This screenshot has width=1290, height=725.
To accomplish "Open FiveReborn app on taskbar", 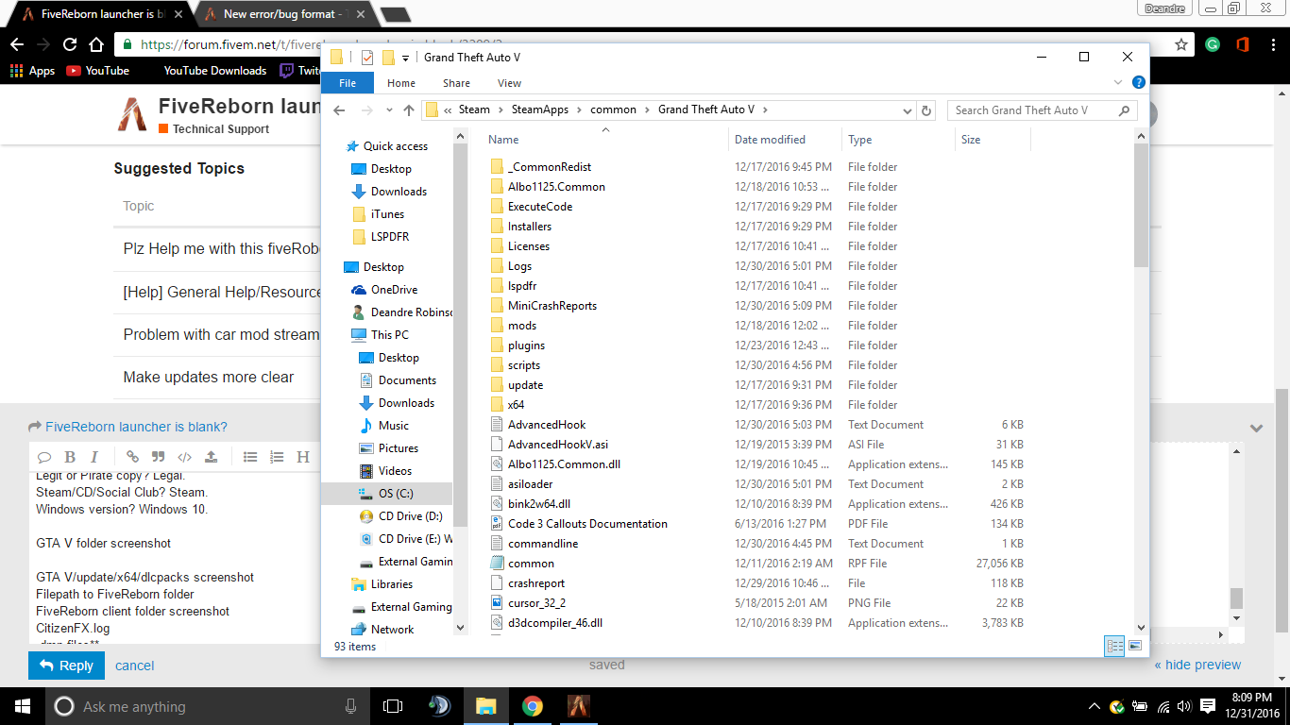I will pyautogui.click(x=579, y=706).
